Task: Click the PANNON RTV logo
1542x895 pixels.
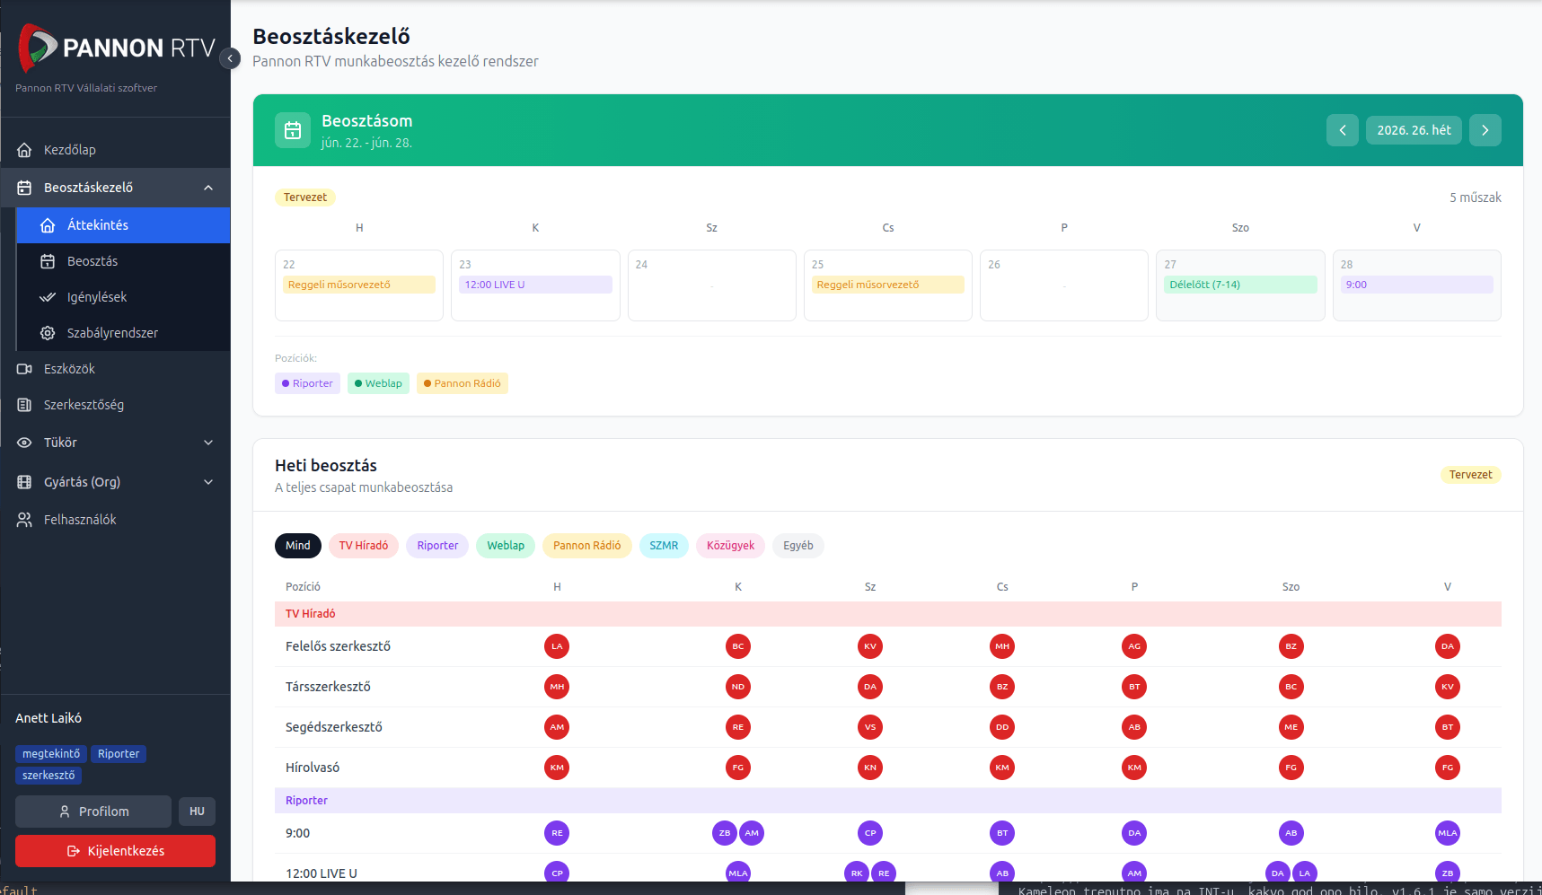Action: pos(117,48)
